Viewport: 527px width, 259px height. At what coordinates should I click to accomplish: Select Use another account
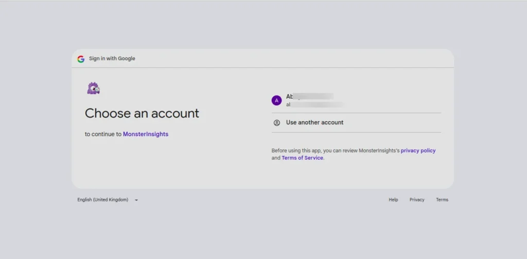[x=356, y=123]
